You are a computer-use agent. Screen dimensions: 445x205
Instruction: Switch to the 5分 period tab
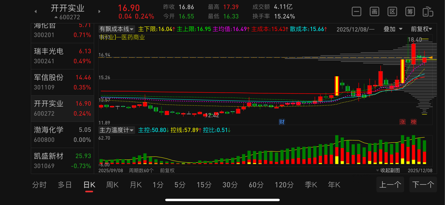(180, 185)
